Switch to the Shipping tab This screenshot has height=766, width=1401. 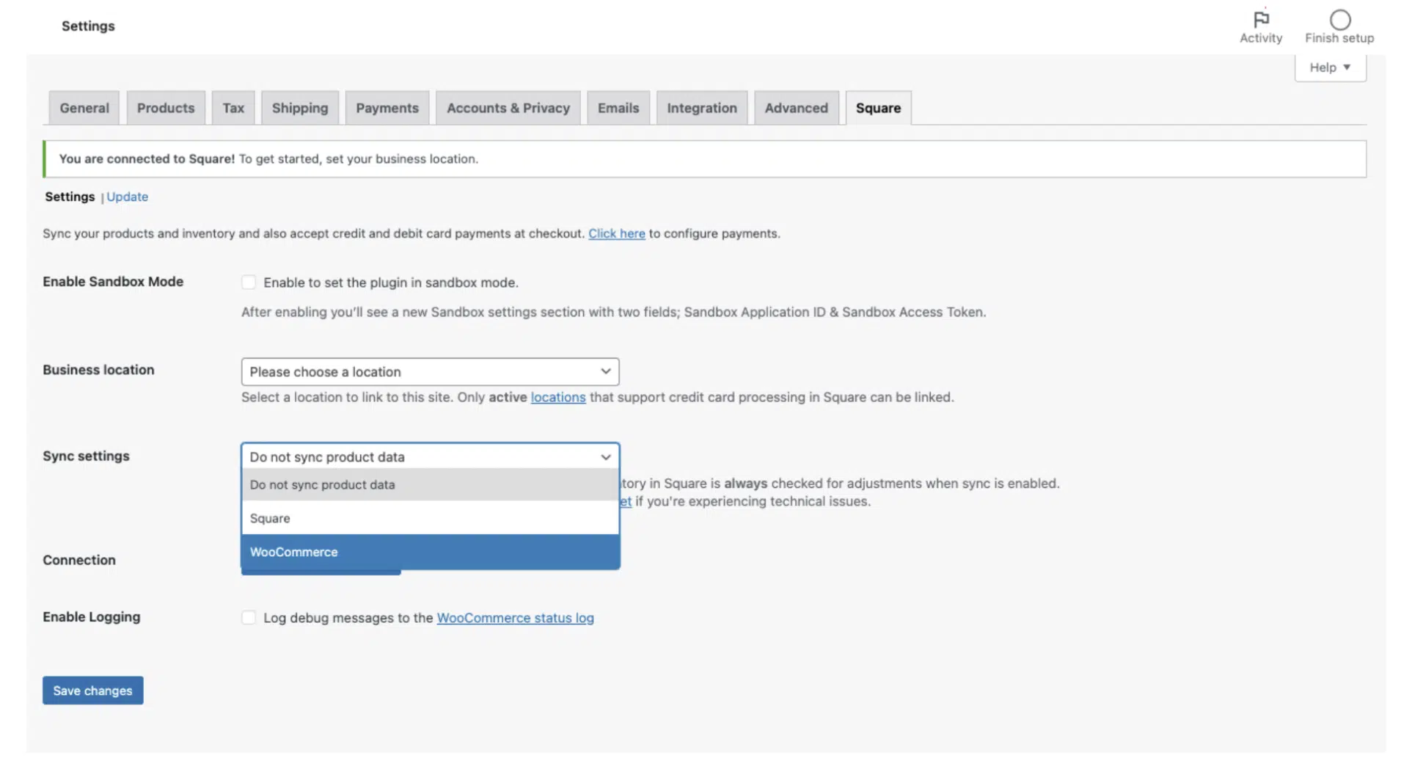coord(299,108)
